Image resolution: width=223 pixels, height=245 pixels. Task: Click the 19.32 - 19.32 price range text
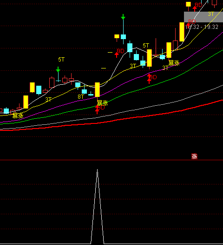[x=202, y=27]
